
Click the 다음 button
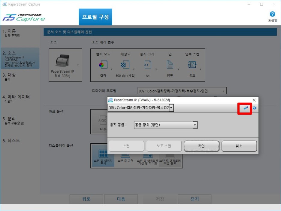pyautogui.click(x=121, y=199)
